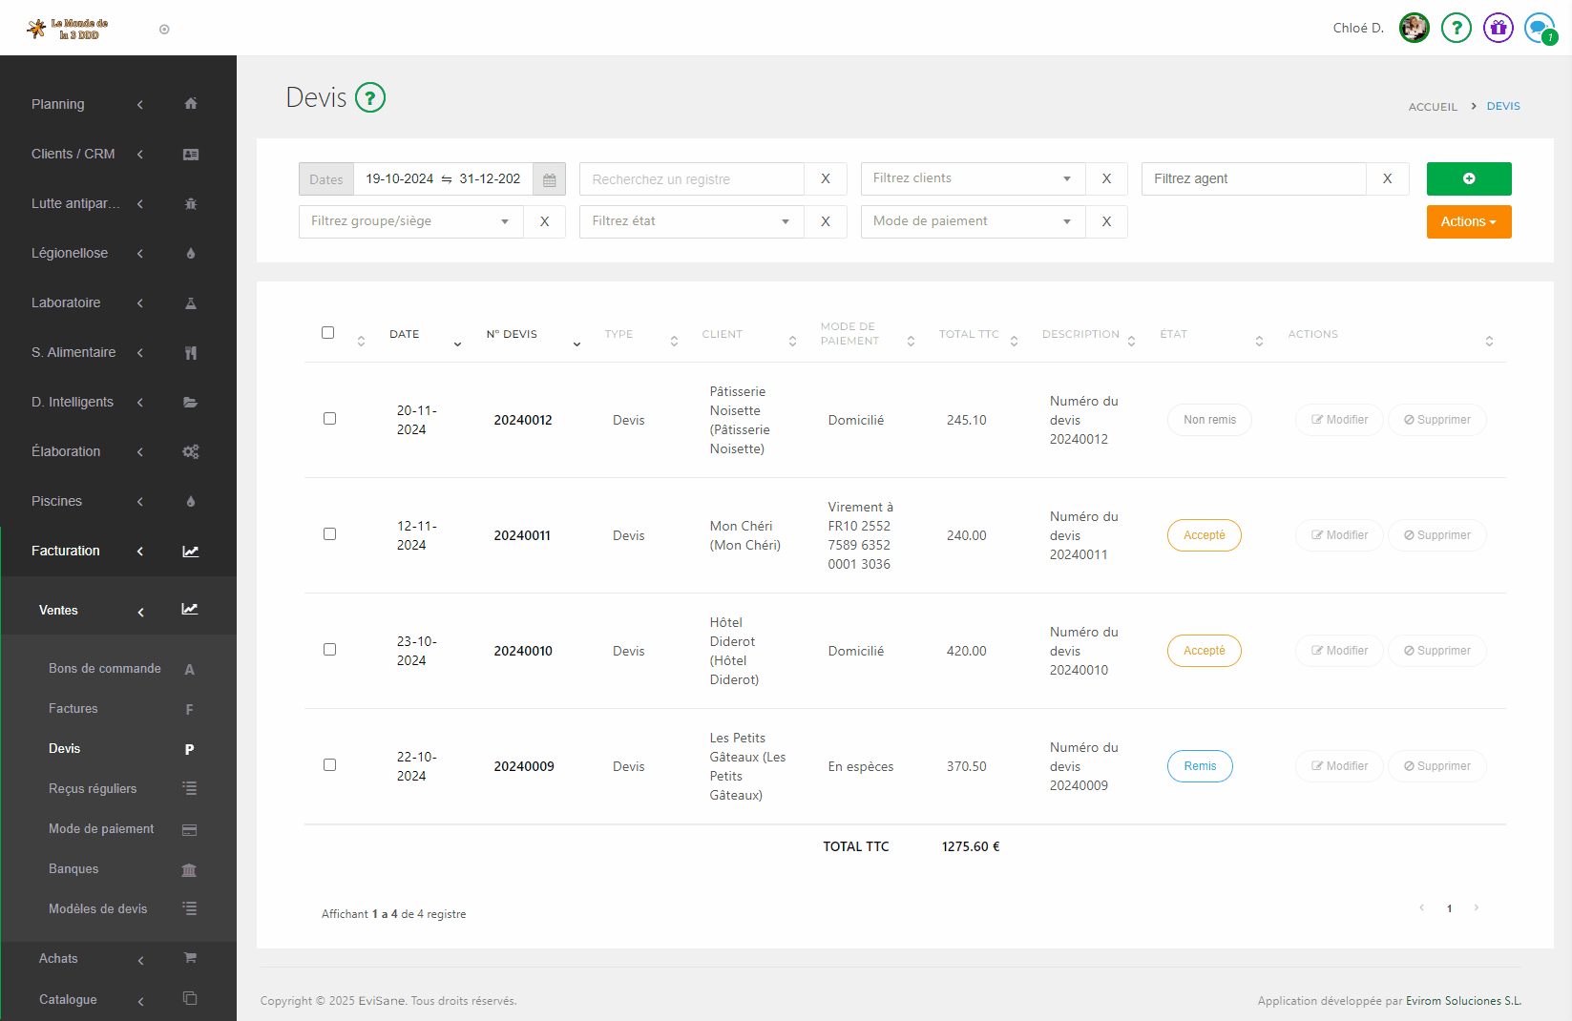Screen dimensions: 1572x1021
Task: Click Supprimer for devis 20240010
Action: pos(1437,651)
